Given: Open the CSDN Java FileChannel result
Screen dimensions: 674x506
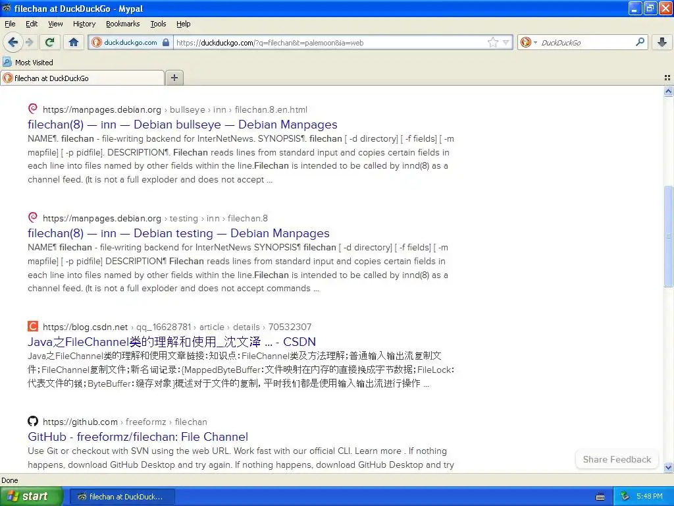Looking at the screenshot, I should [172, 342].
